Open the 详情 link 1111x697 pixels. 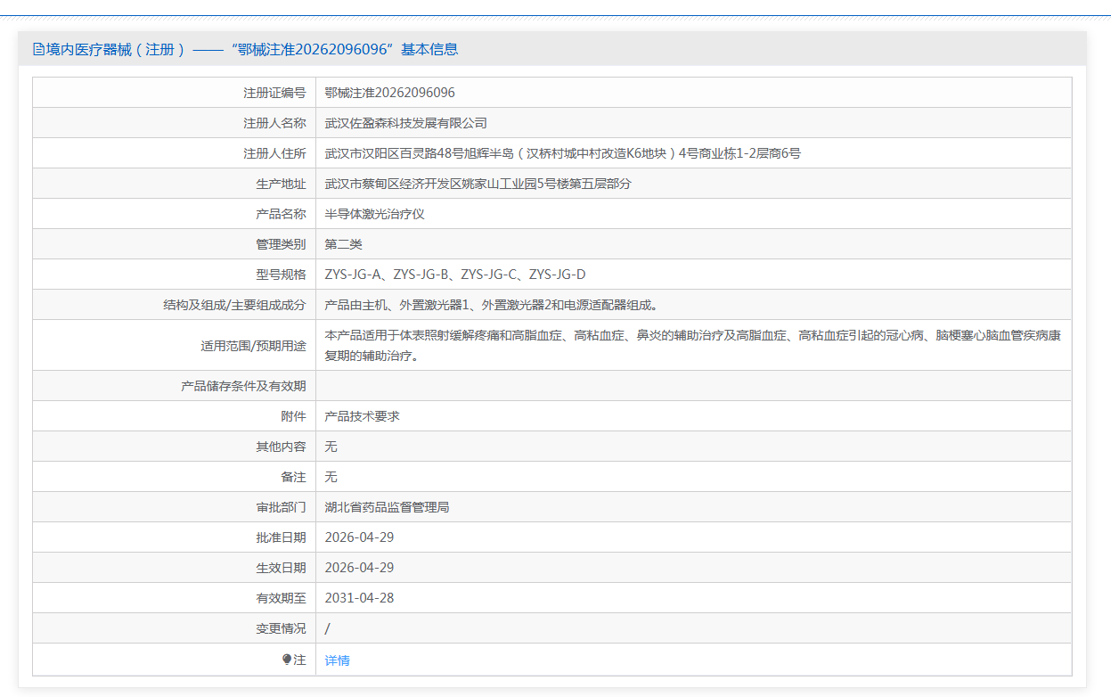(x=338, y=660)
